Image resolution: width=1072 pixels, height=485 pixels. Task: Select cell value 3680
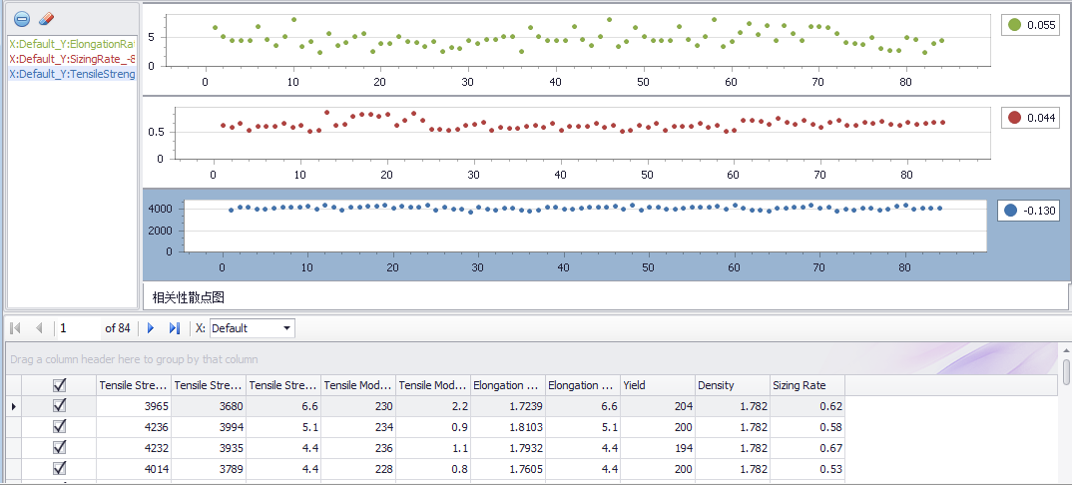pos(209,406)
